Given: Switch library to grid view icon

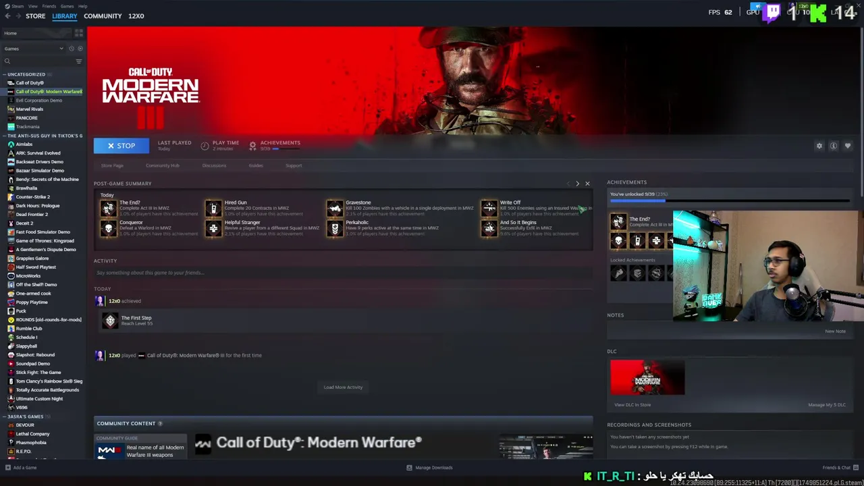Looking at the screenshot, I should click(x=79, y=33).
